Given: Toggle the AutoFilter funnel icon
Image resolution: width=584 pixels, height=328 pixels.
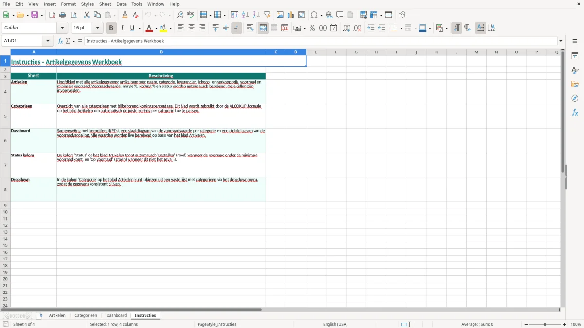Looking at the screenshot, I should pos(267,15).
